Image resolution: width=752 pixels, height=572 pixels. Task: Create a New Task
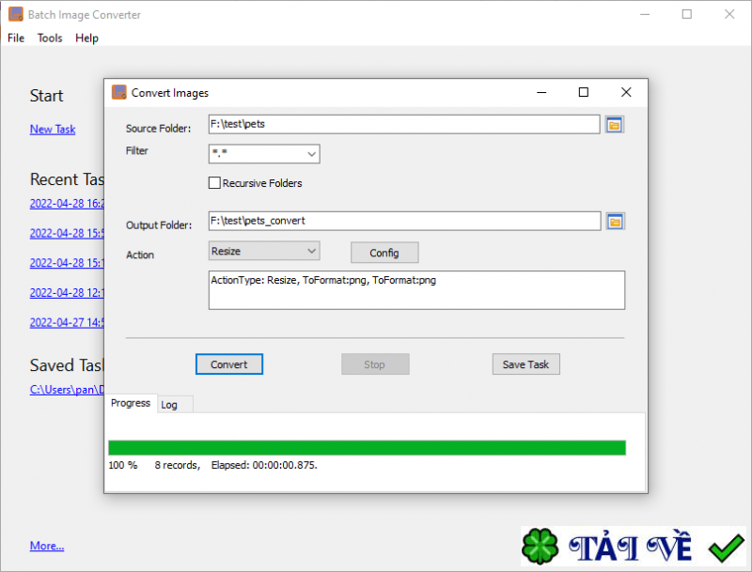(53, 129)
